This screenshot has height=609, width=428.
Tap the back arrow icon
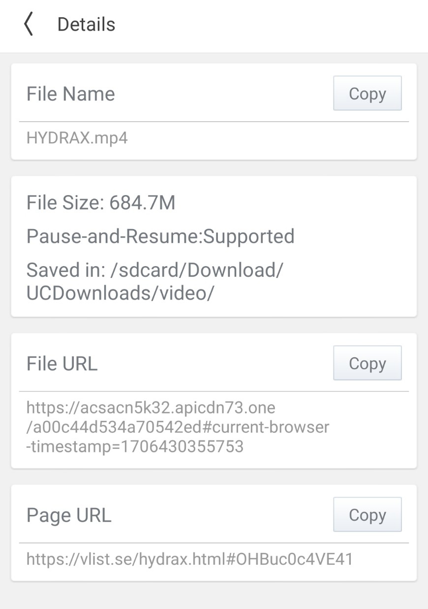29,25
